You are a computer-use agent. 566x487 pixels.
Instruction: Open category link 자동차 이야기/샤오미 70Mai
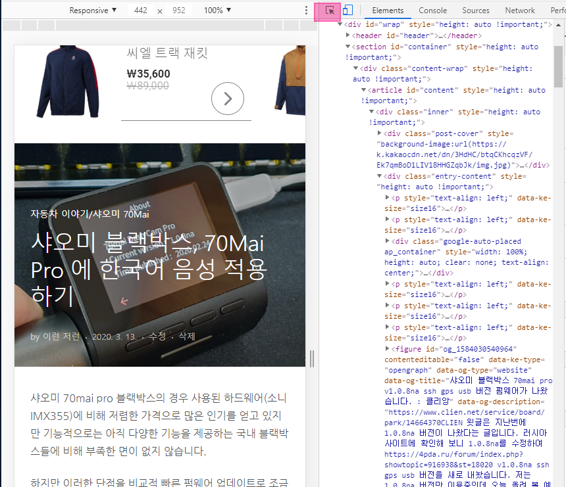click(90, 214)
